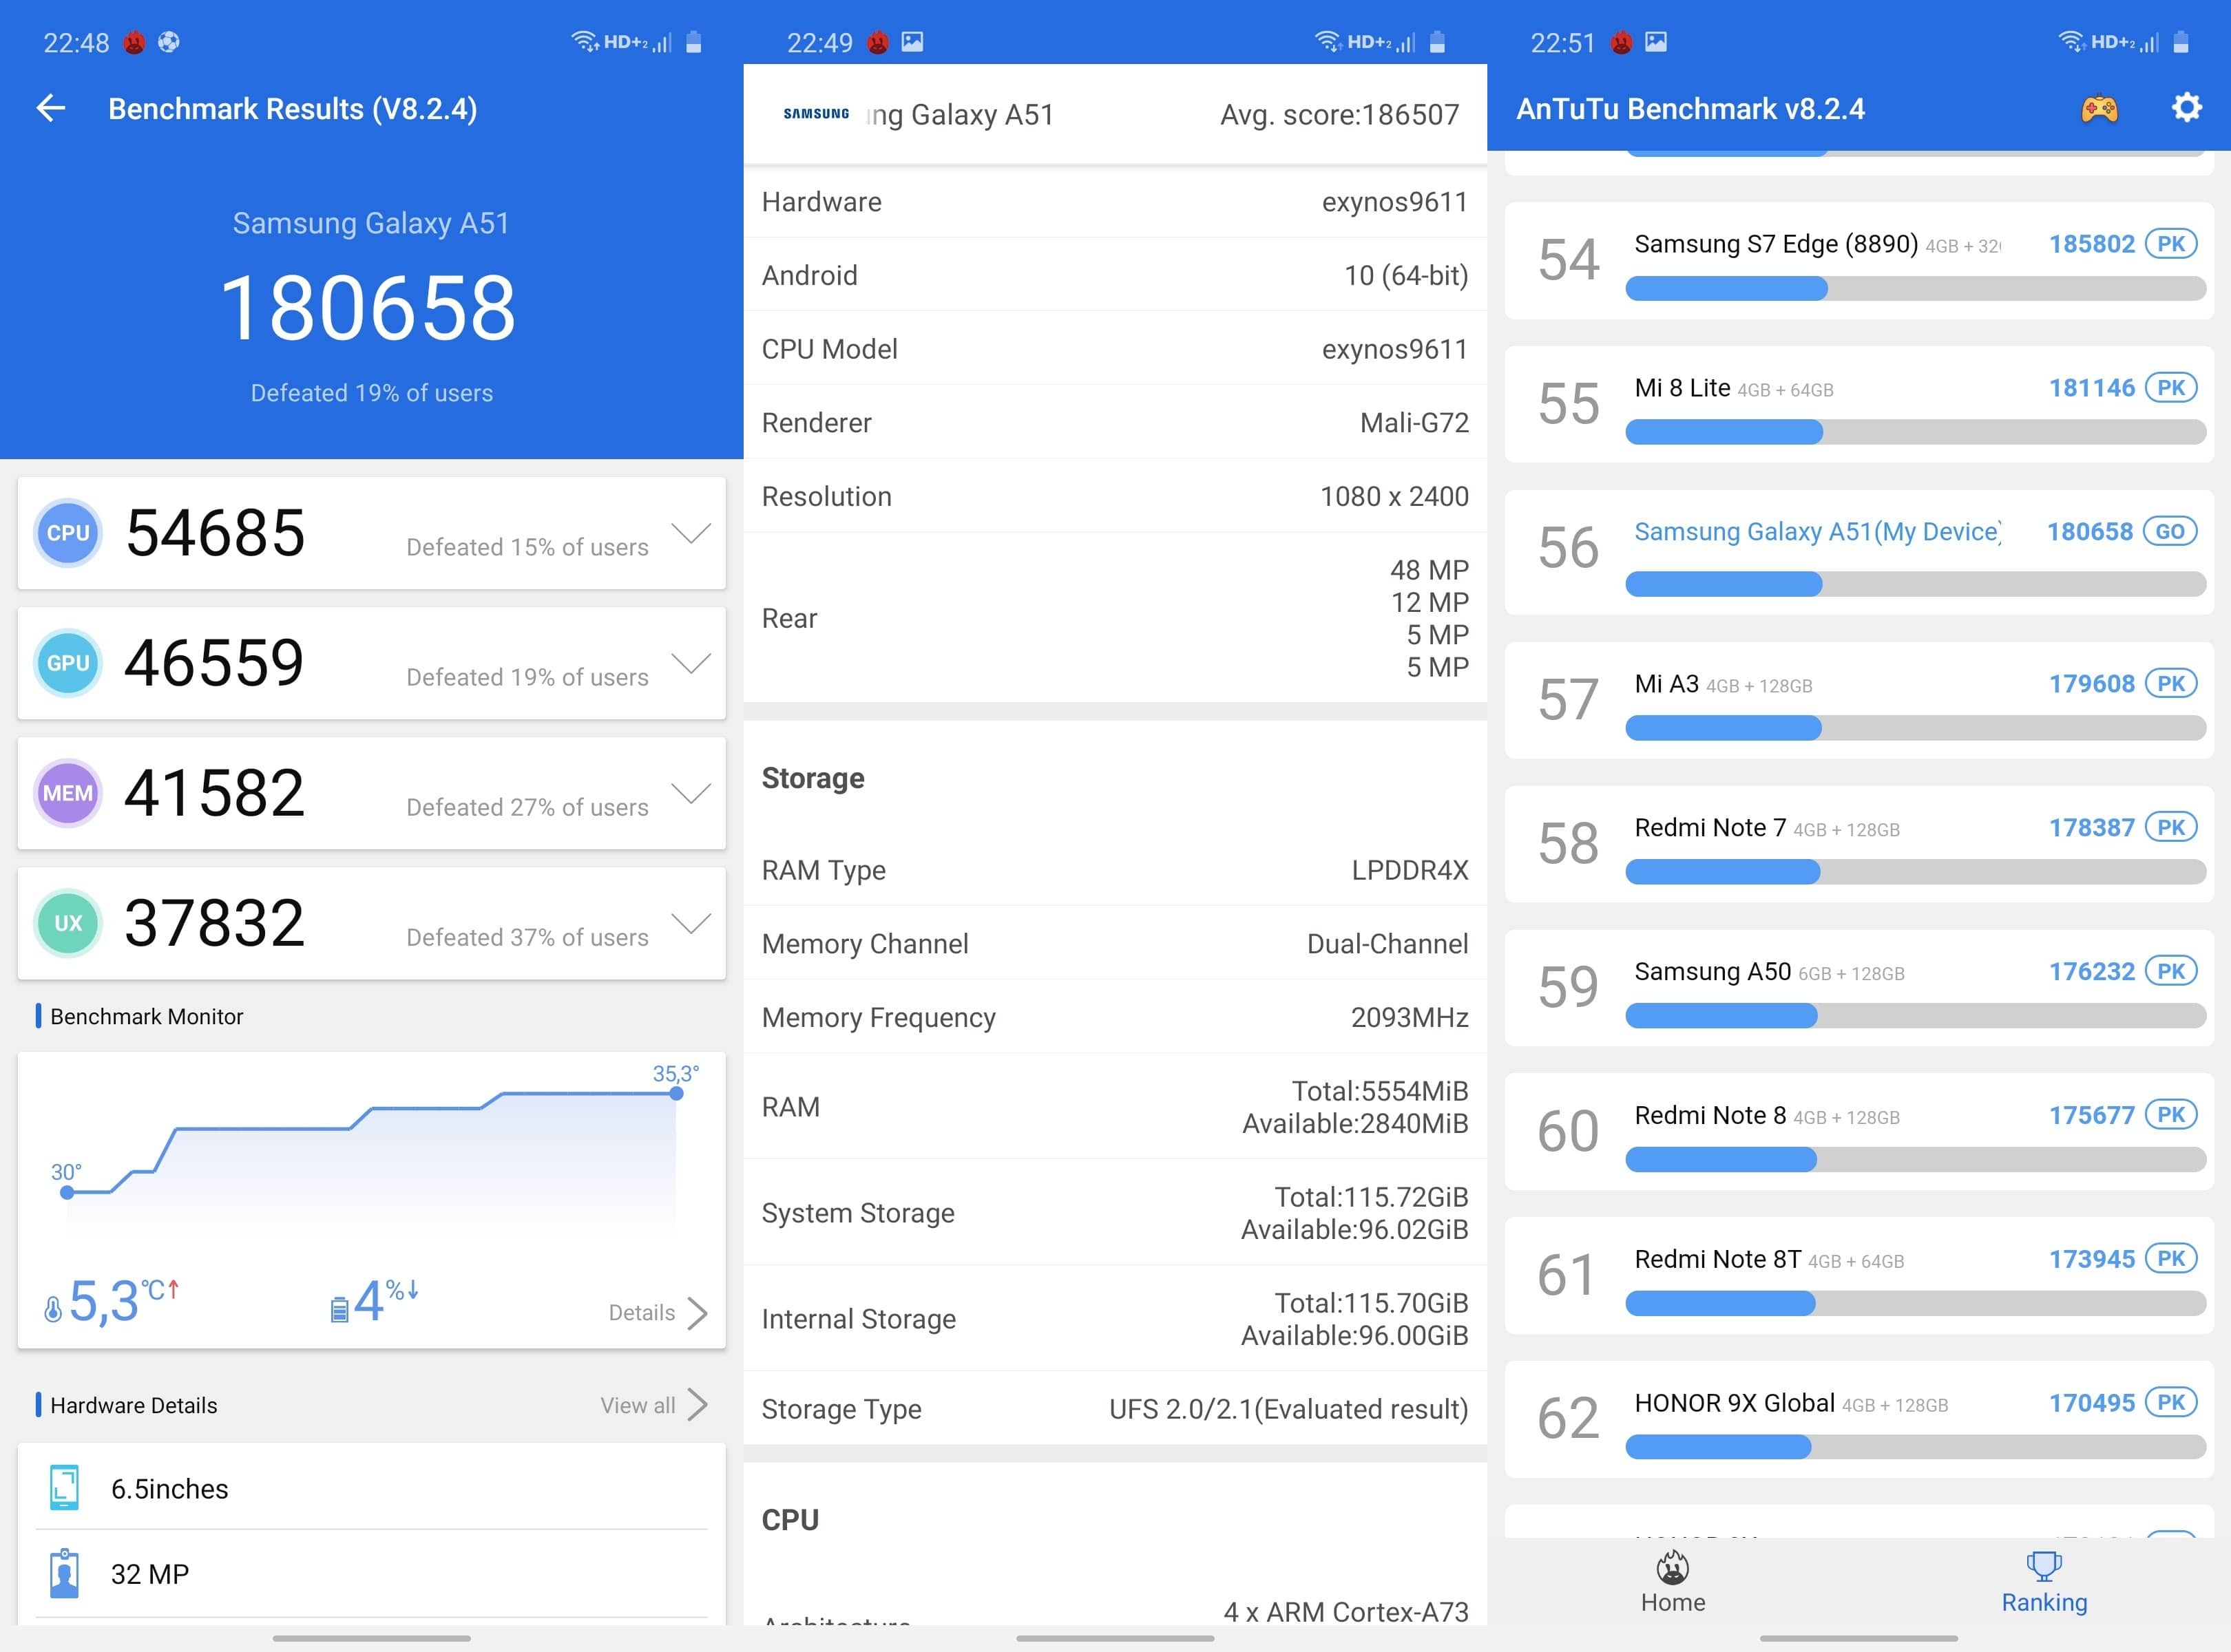Tap the screen size icon beside 6.5inches

[64, 1488]
